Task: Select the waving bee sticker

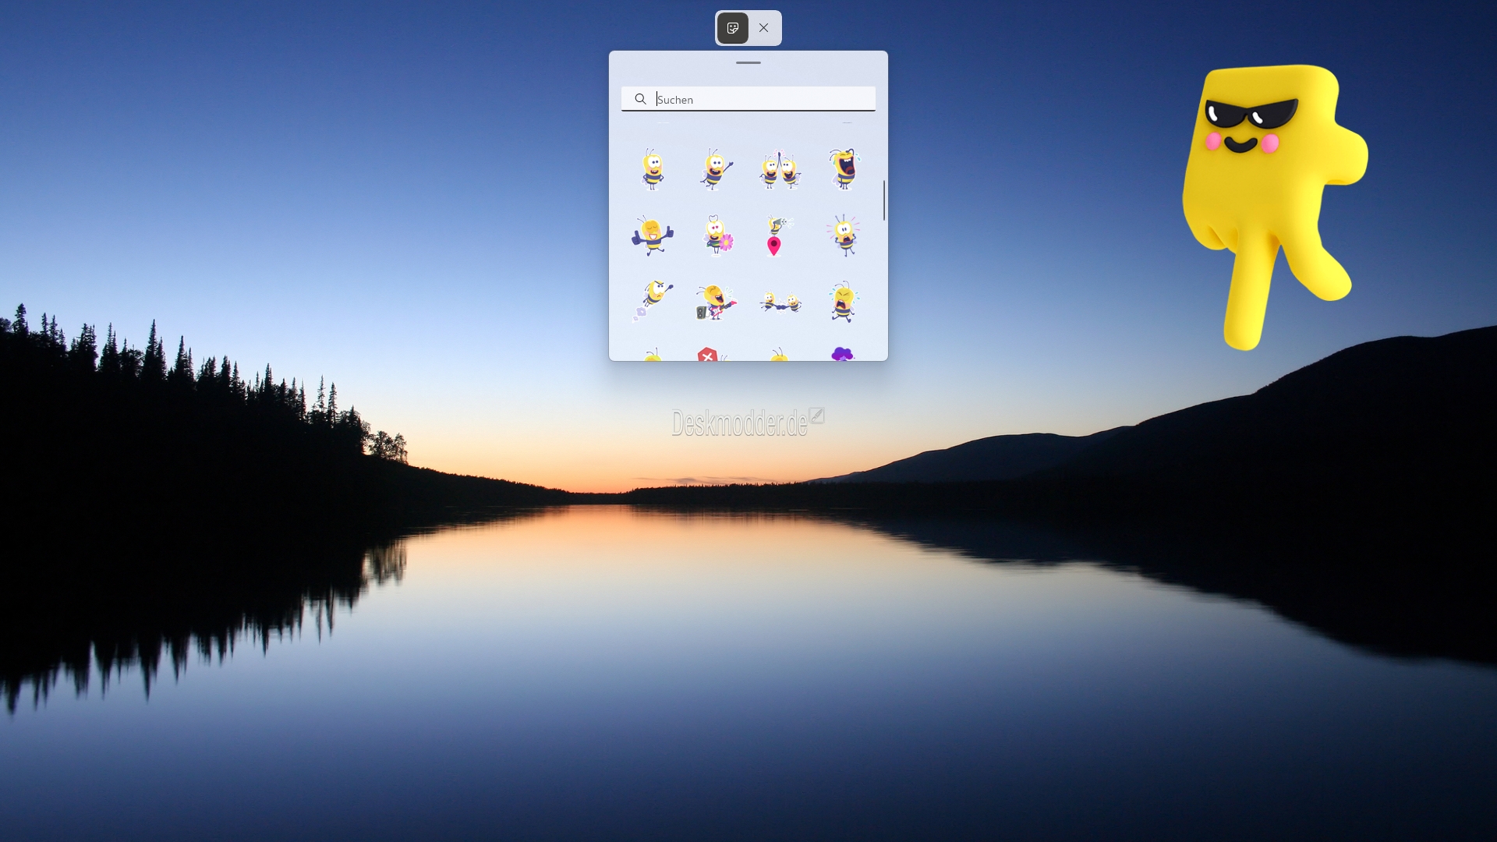Action: 716,168
